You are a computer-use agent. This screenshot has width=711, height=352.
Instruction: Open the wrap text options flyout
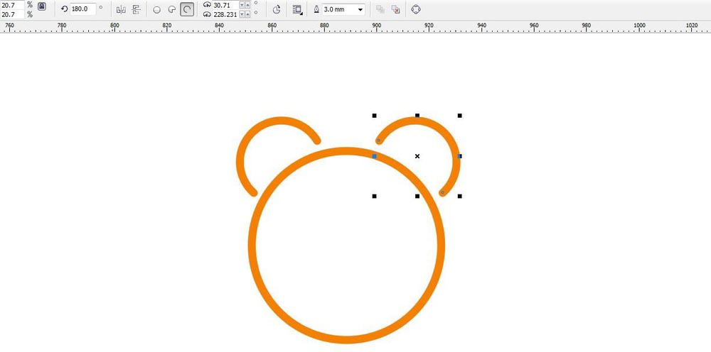(x=297, y=10)
